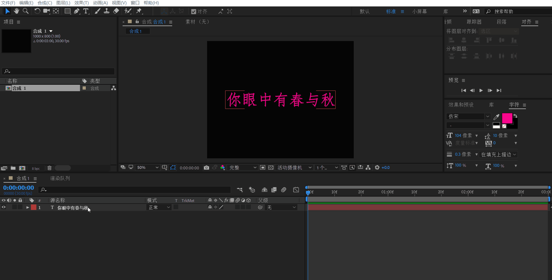Select the 默认 workspace

coord(365,11)
